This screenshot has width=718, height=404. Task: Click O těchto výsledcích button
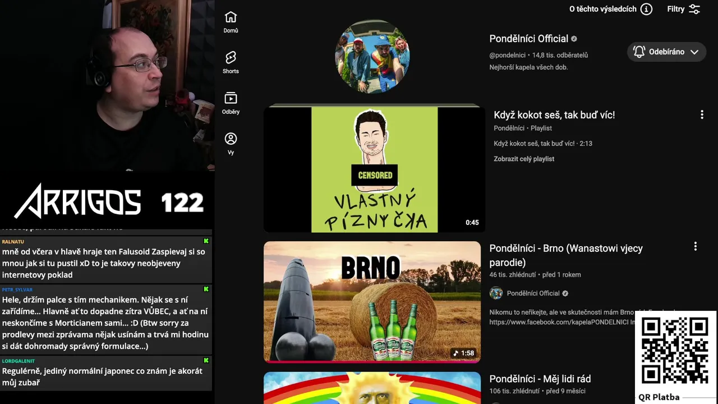[x=610, y=9]
